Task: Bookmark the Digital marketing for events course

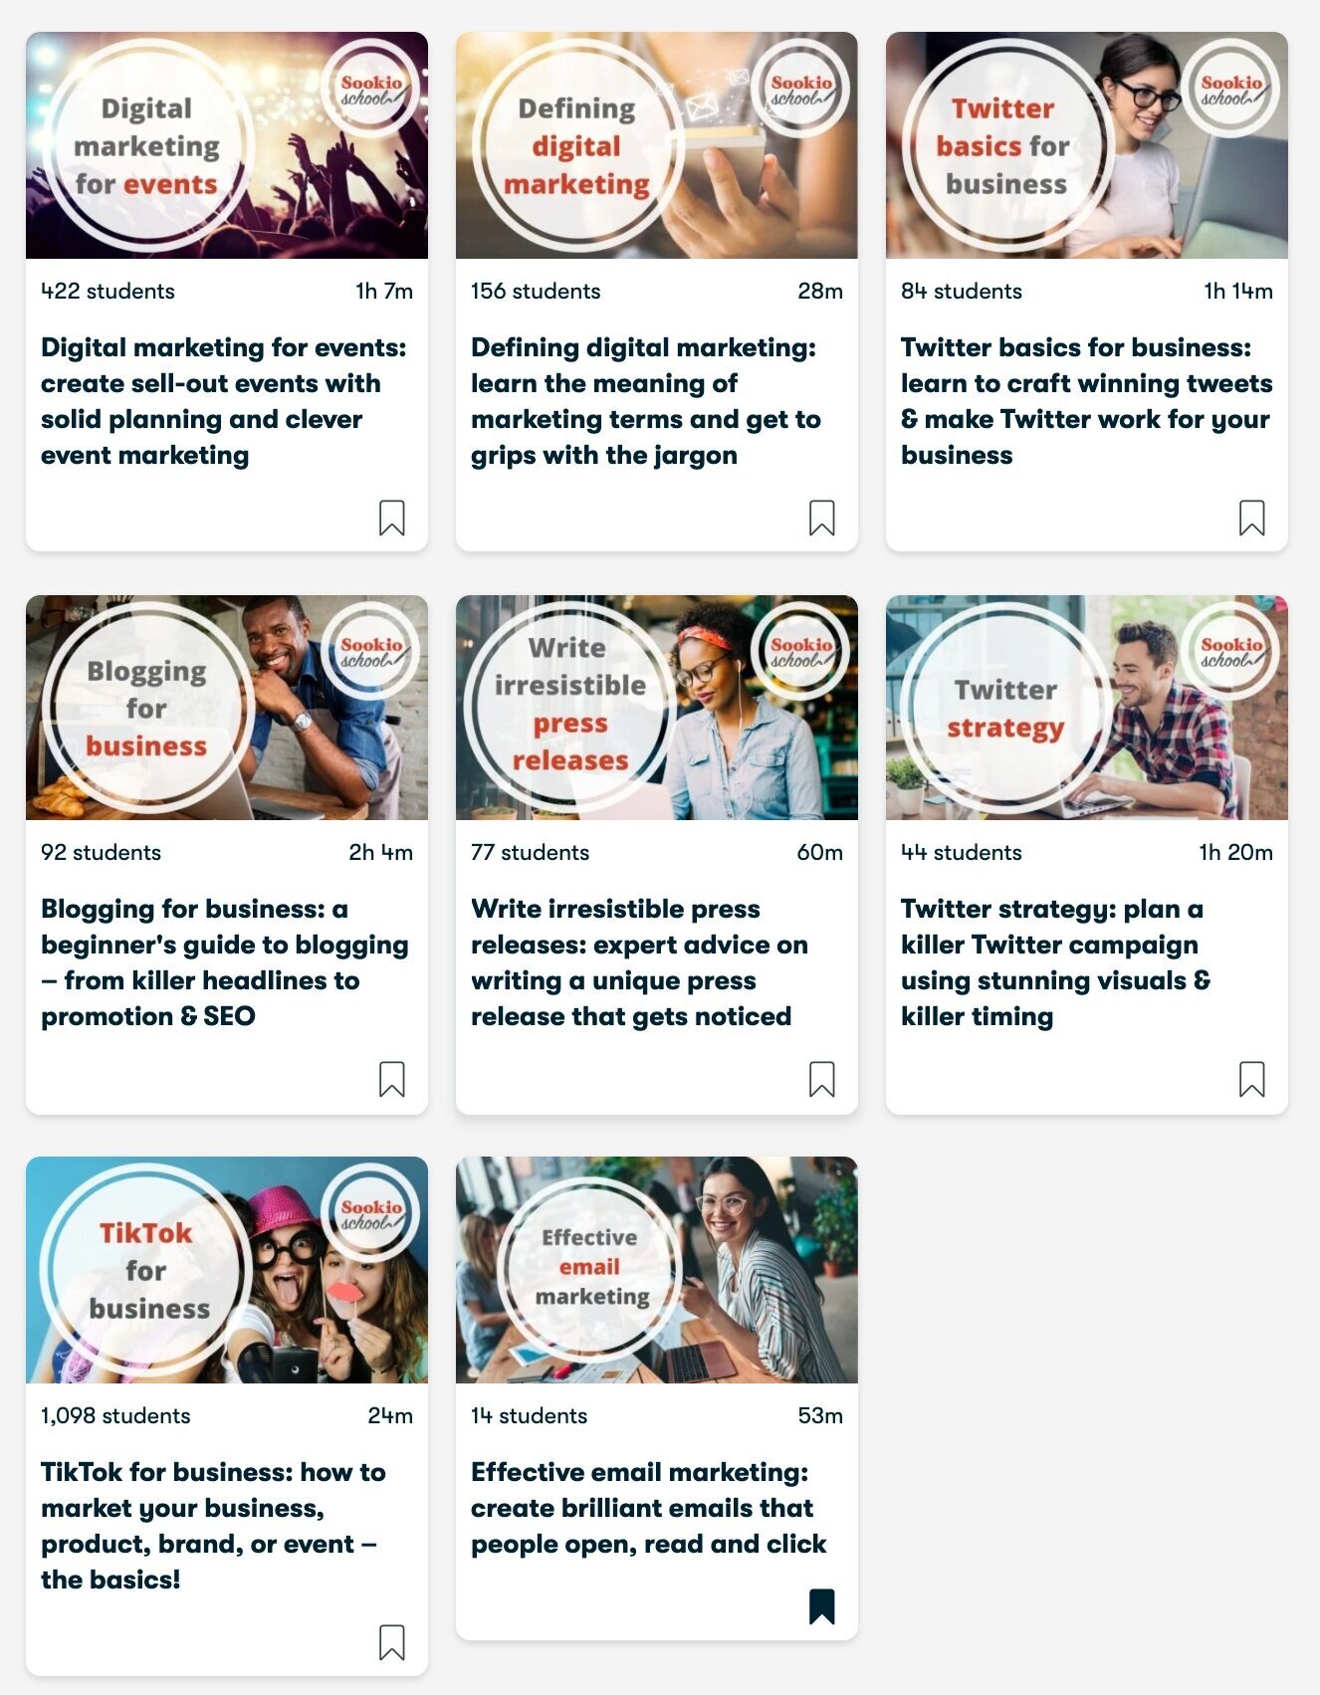Action: [x=392, y=518]
